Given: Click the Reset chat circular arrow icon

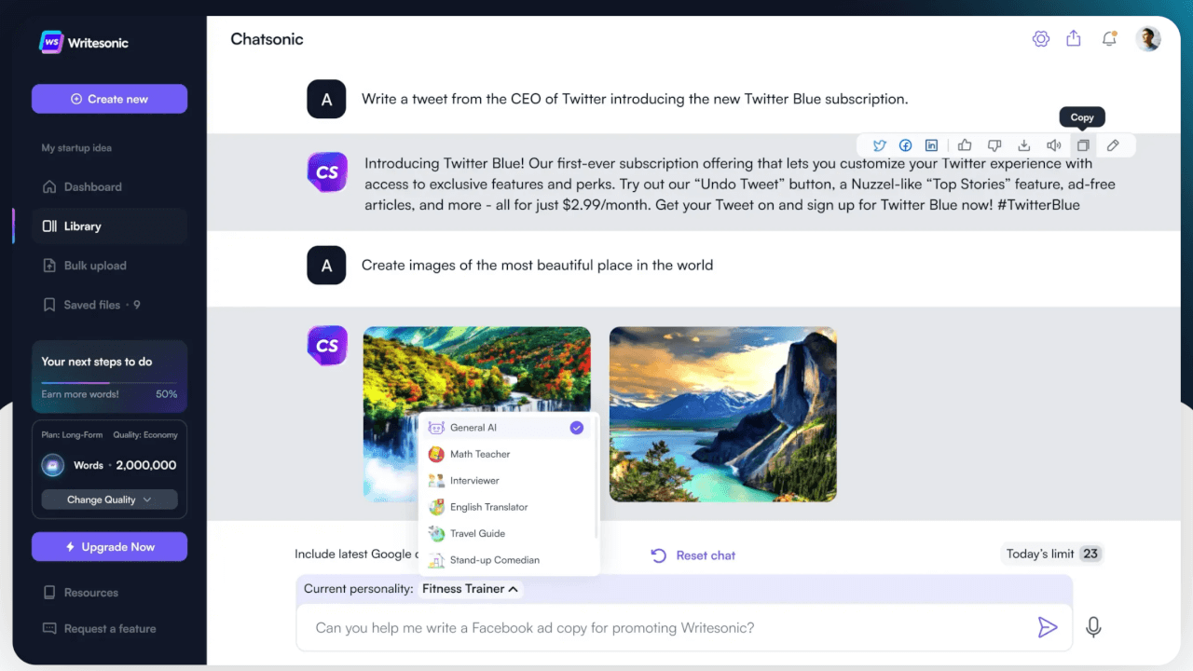Looking at the screenshot, I should 658,555.
